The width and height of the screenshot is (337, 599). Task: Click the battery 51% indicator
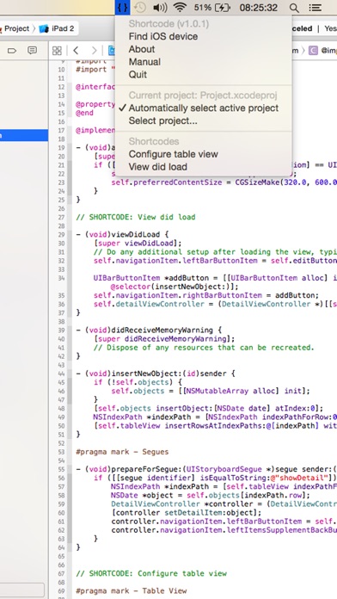click(212, 7)
